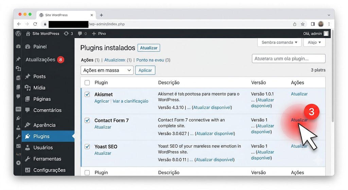Click the plus Pino new item

click(99, 34)
